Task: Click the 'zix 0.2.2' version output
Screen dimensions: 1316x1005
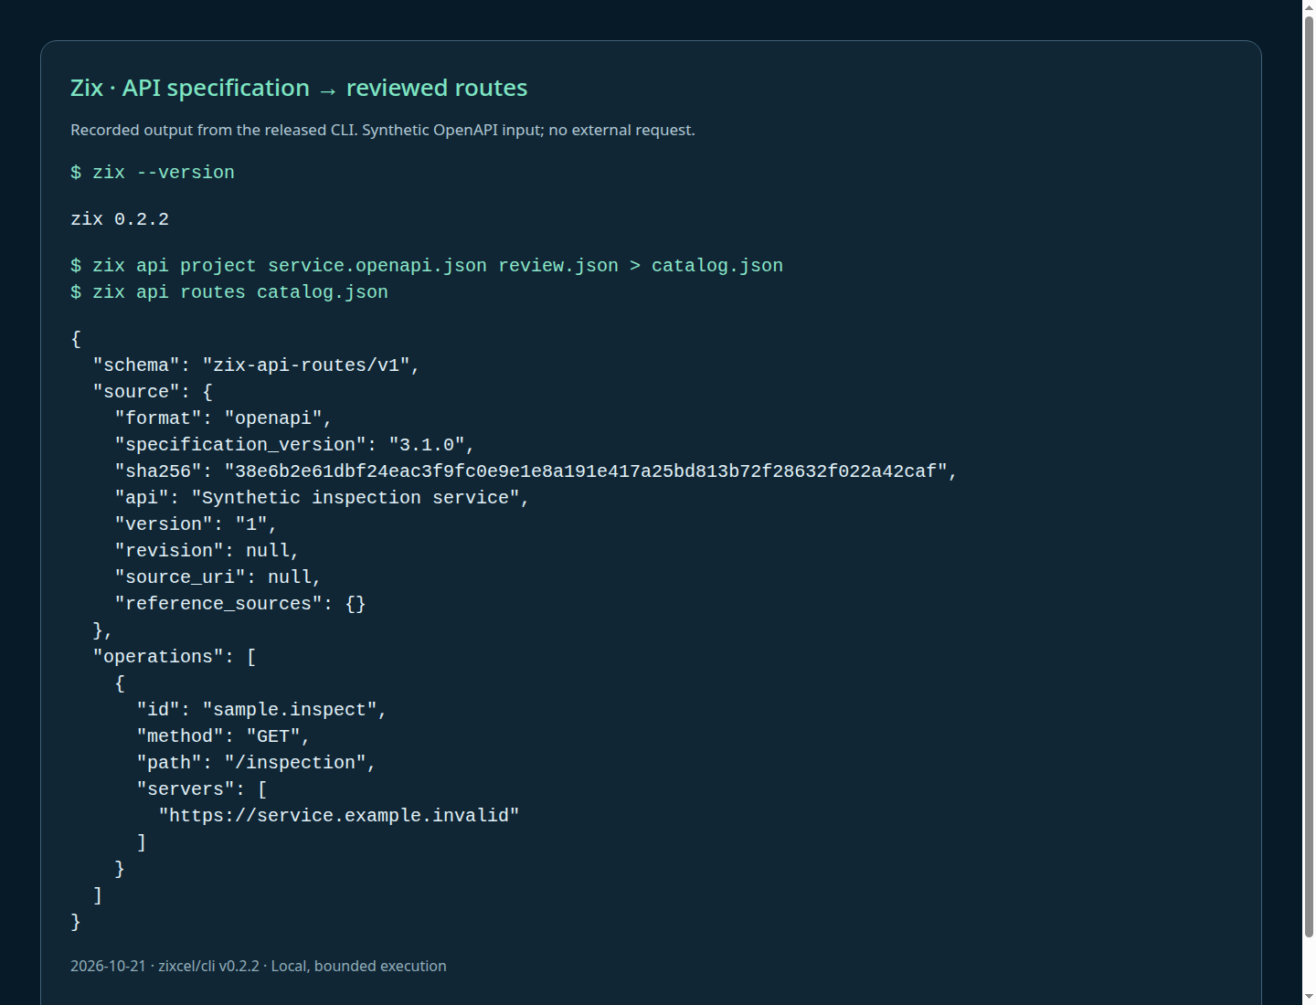Action: pyautogui.click(x=120, y=219)
